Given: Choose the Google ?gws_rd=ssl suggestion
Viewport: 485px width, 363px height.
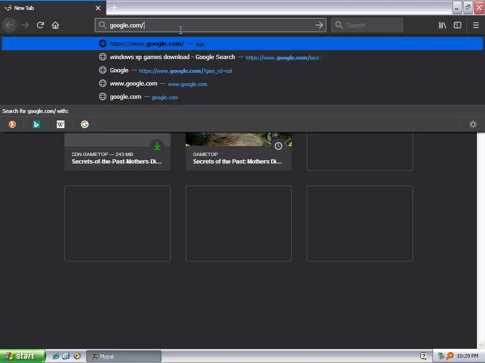Looking at the screenshot, I should pos(242,70).
